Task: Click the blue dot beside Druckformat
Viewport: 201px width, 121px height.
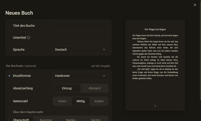Action: coord(9,76)
